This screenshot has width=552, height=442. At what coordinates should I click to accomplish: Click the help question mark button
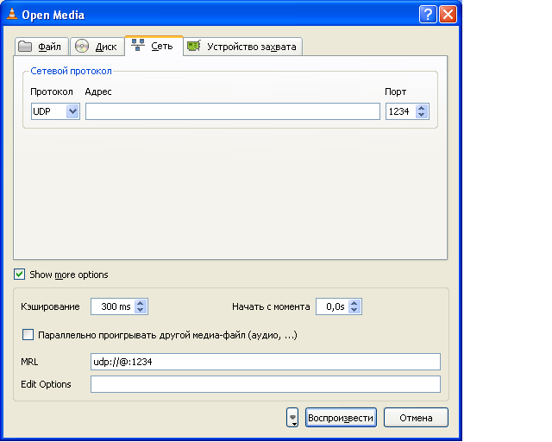428,14
